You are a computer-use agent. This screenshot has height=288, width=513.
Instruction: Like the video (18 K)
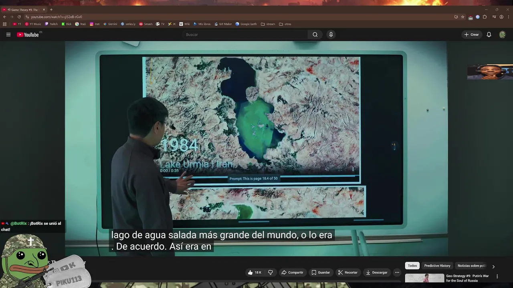coord(254,272)
